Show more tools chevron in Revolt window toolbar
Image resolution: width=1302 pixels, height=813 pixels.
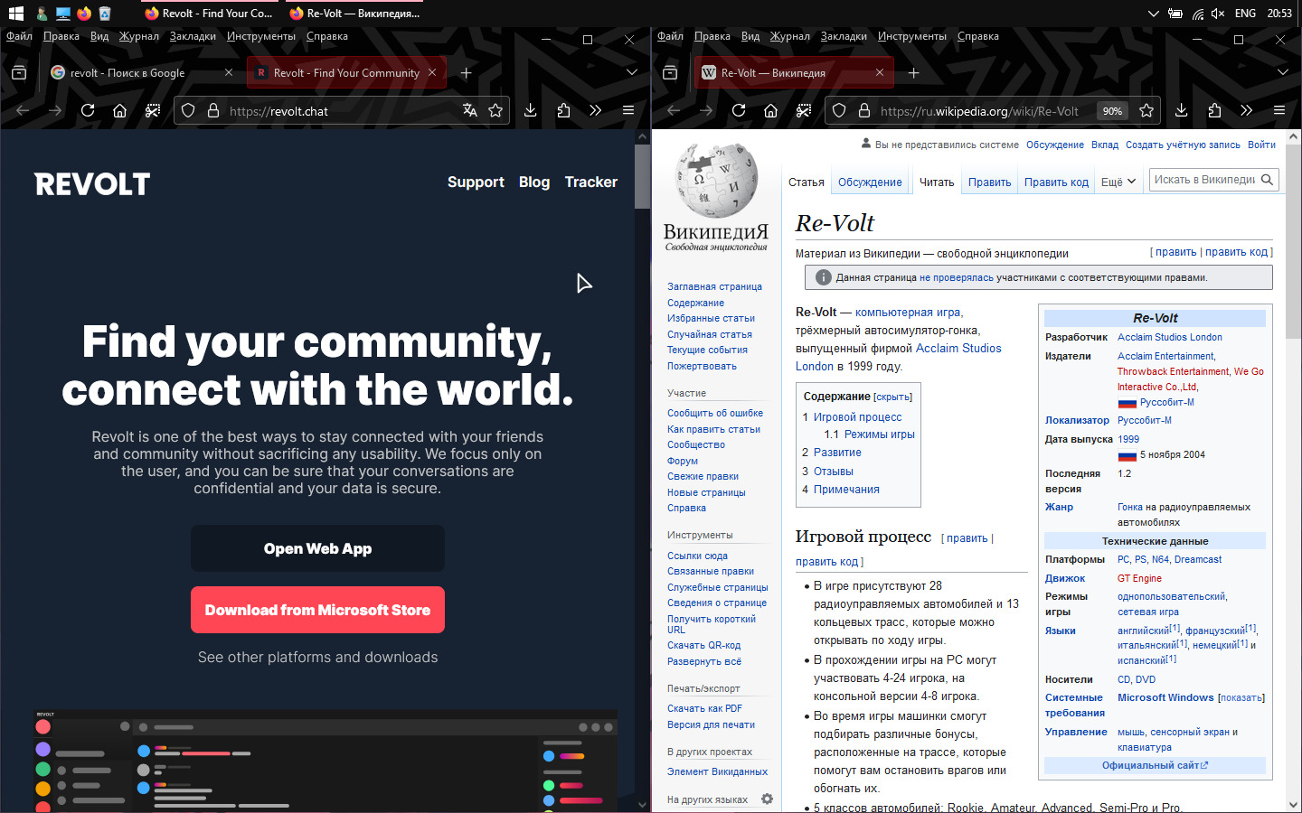pyautogui.click(x=596, y=110)
